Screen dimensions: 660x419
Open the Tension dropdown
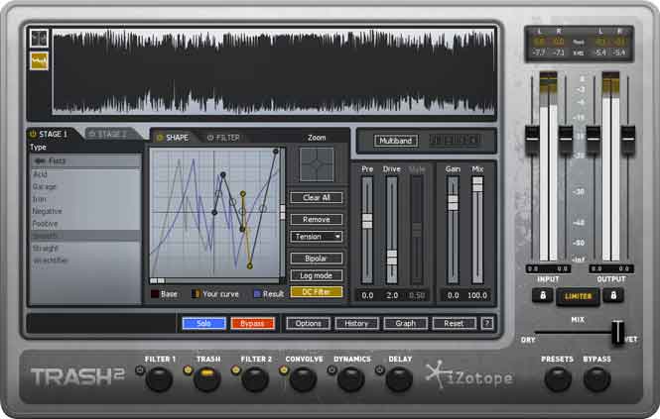point(317,237)
